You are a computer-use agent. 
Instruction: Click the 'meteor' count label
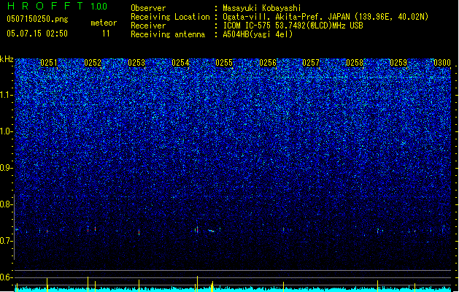coord(104,23)
